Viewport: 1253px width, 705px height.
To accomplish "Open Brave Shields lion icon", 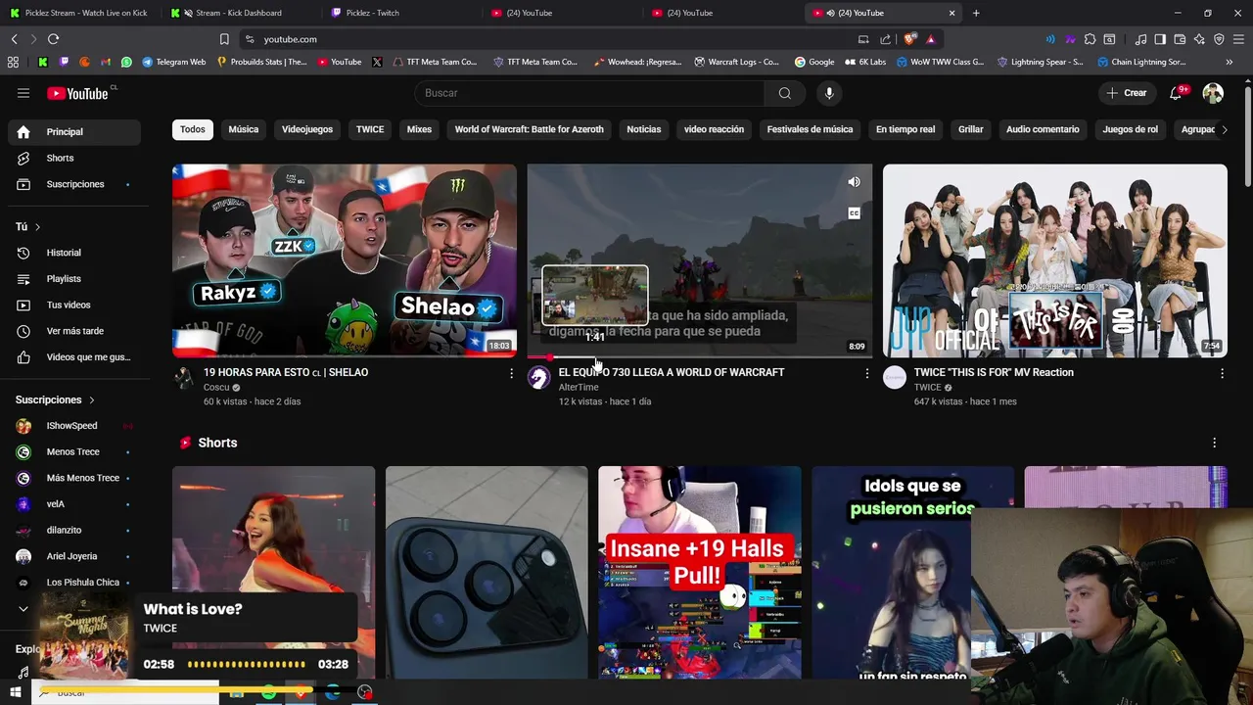I will click(909, 39).
